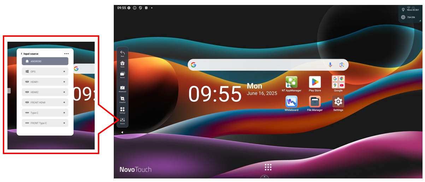Select HDMI1 input source
The image size is (425, 182).
click(x=45, y=82)
